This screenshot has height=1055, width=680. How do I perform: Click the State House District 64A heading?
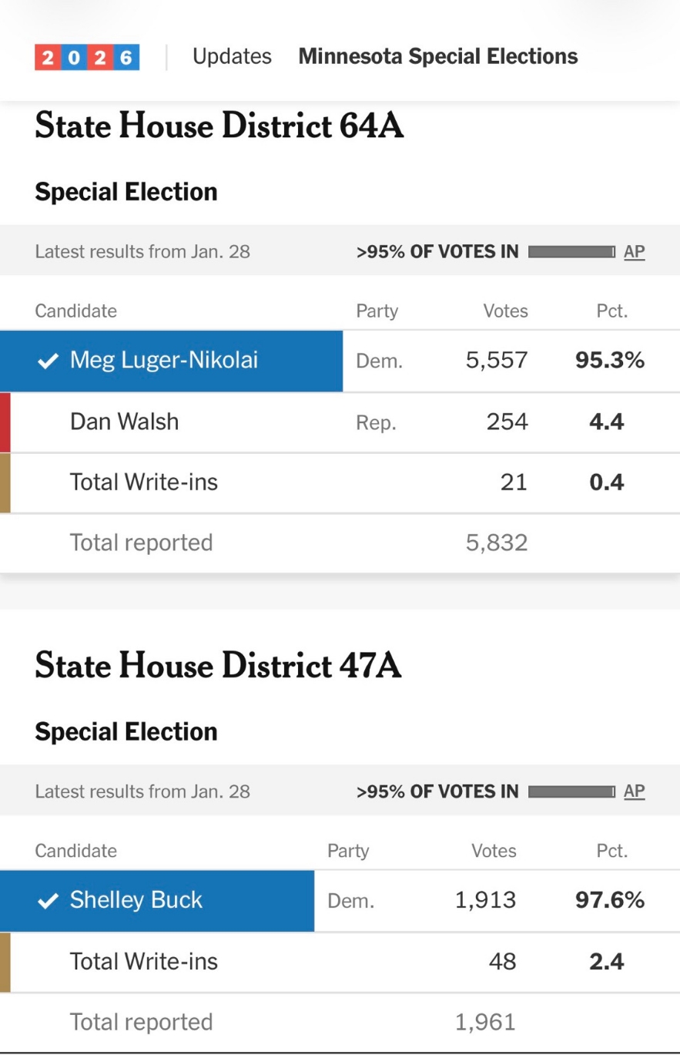point(219,126)
